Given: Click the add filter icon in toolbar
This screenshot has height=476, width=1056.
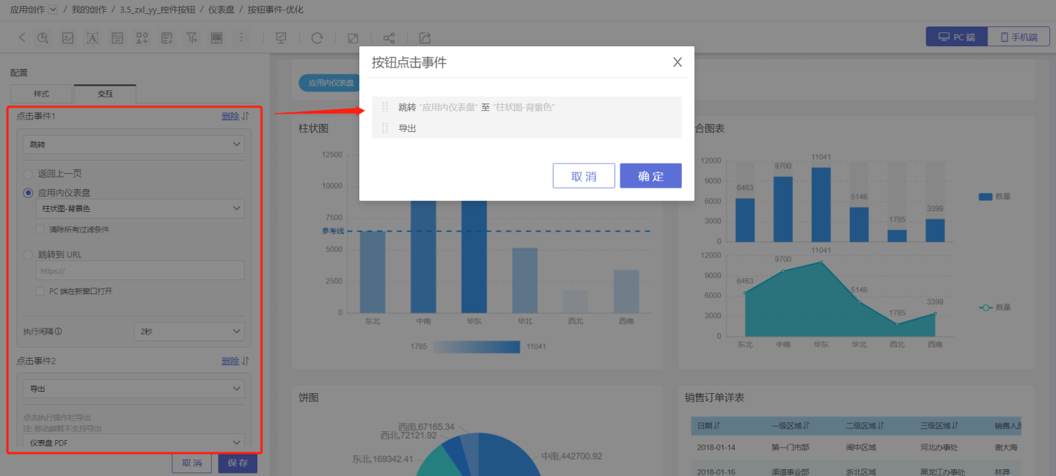Looking at the screenshot, I should pyautogui.click(x=191, y=37).
